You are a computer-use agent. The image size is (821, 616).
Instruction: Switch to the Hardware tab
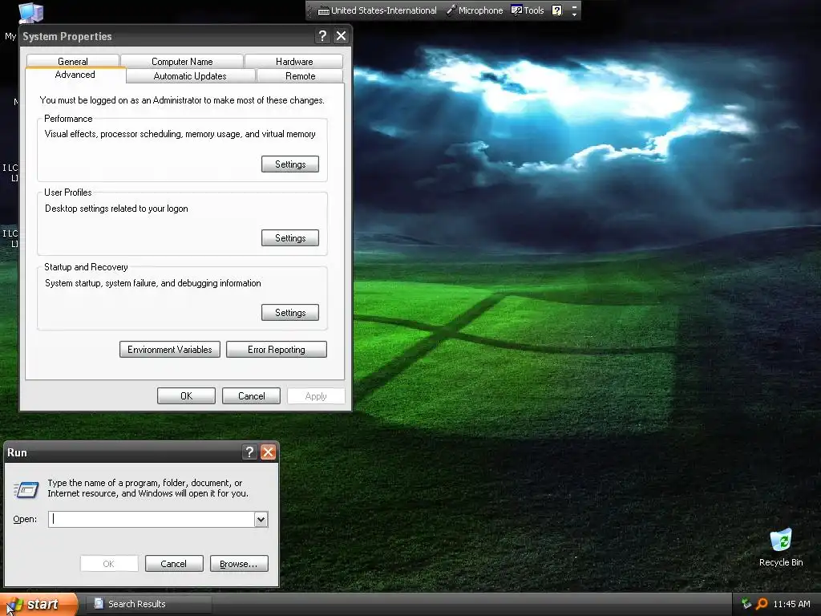click(293, 61)
